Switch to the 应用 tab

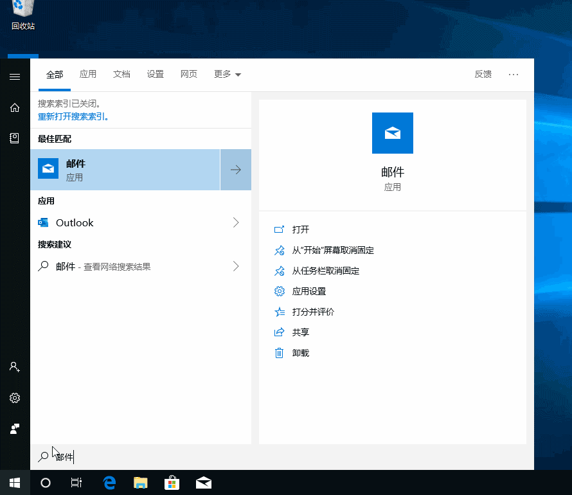coord(88,74)
